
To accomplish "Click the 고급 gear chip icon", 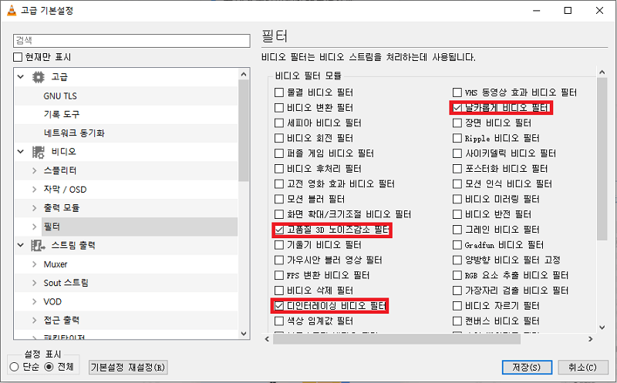I will (x=38, y=77).
